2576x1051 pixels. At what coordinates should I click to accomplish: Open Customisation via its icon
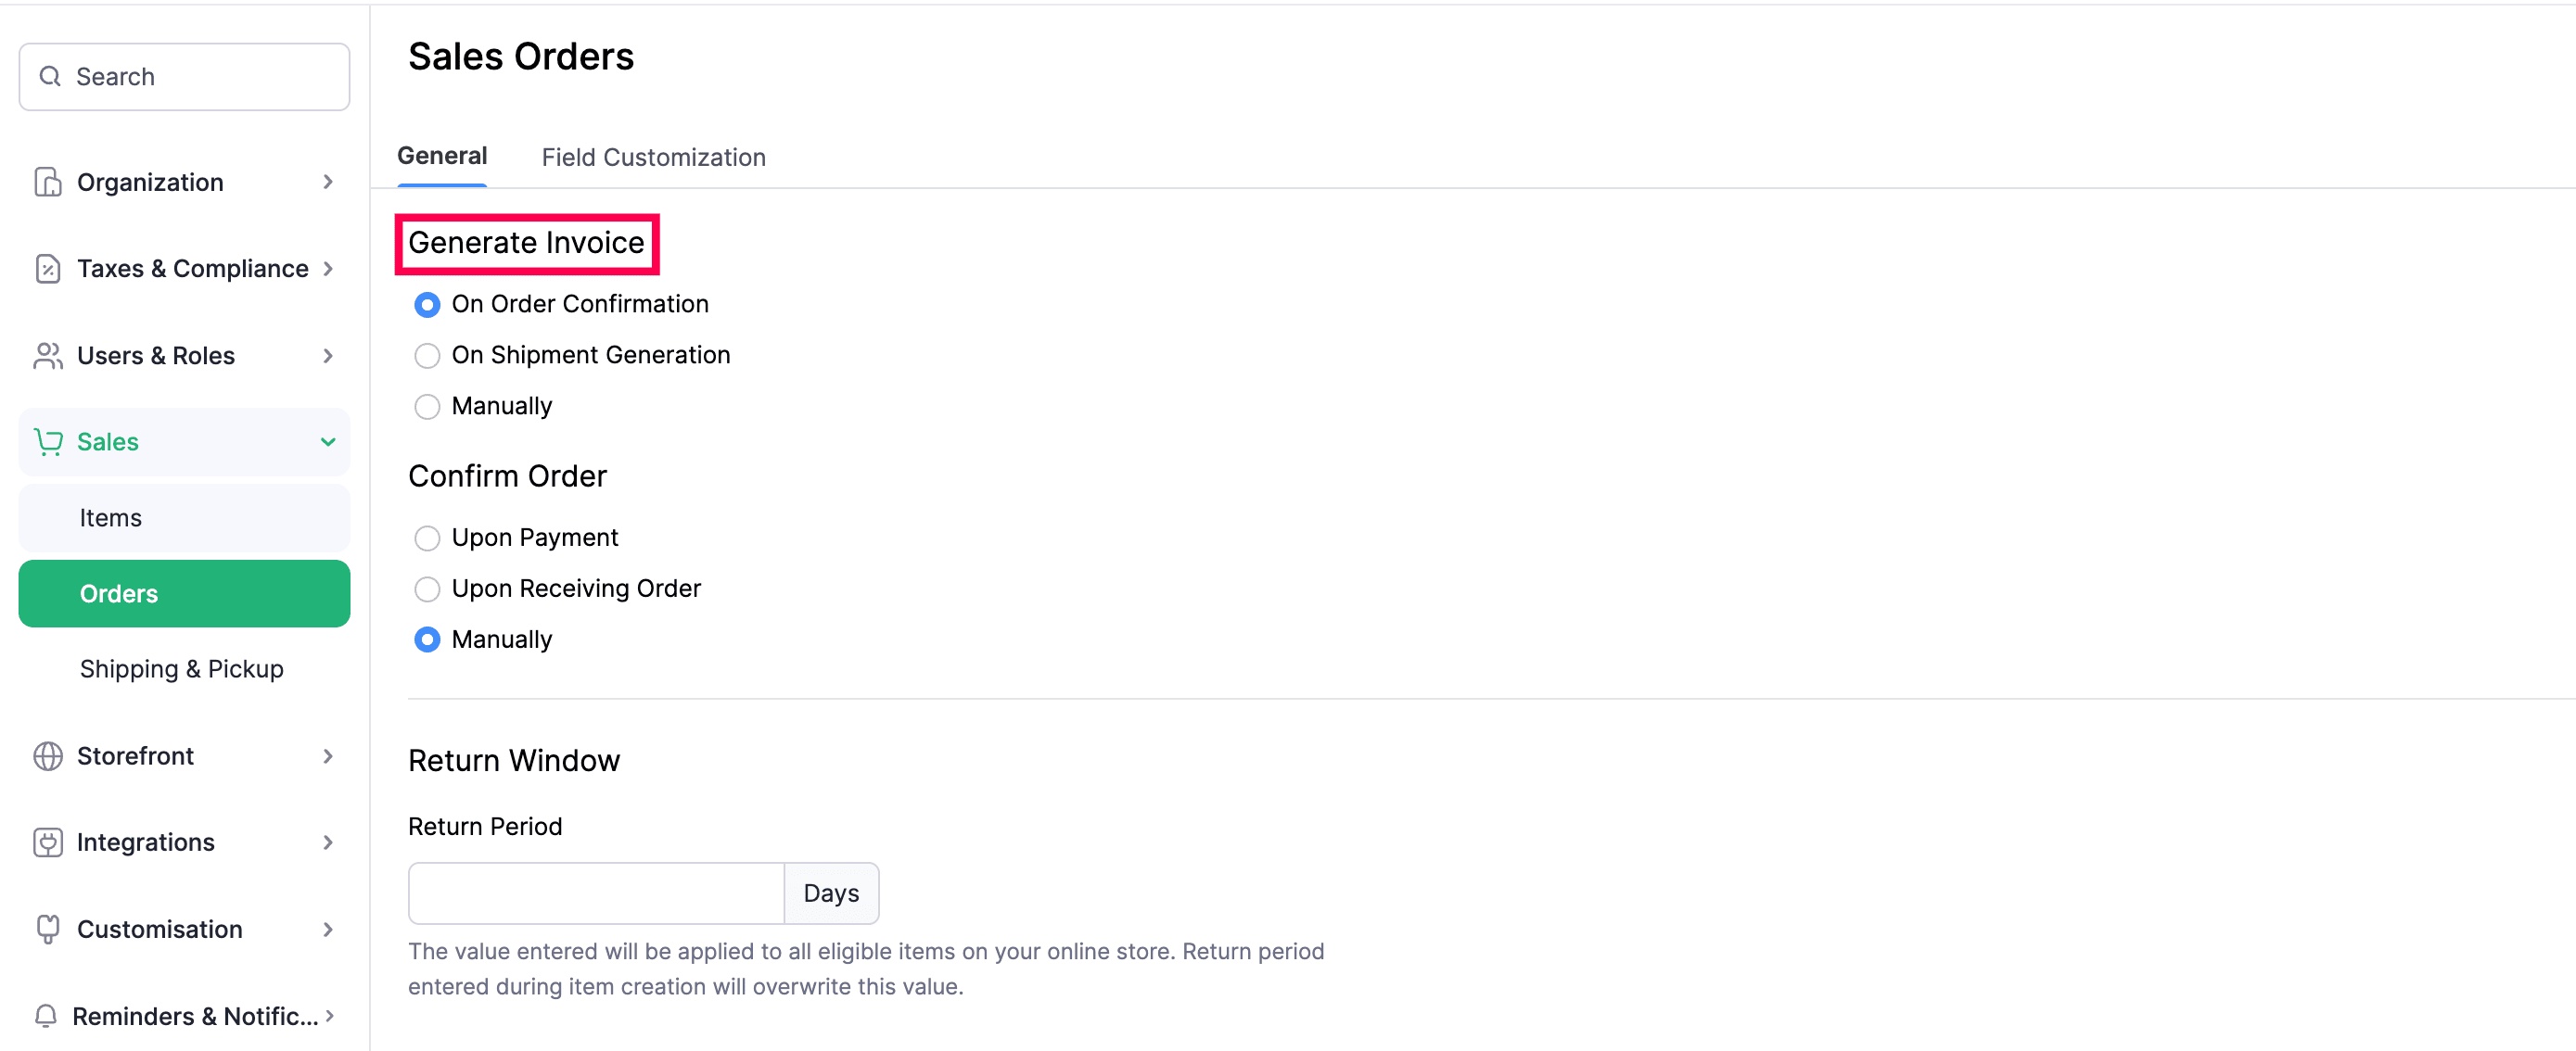47,929
